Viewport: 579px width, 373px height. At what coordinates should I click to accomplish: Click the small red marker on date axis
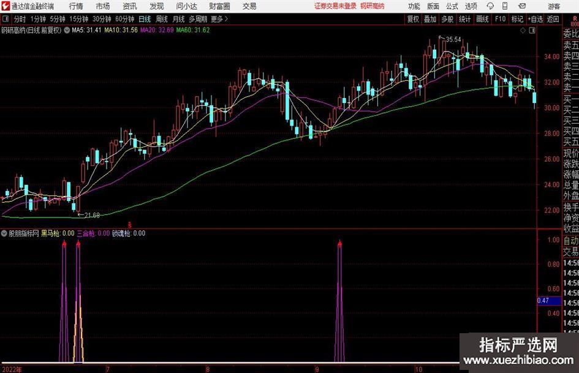click(x=130, y=225)
